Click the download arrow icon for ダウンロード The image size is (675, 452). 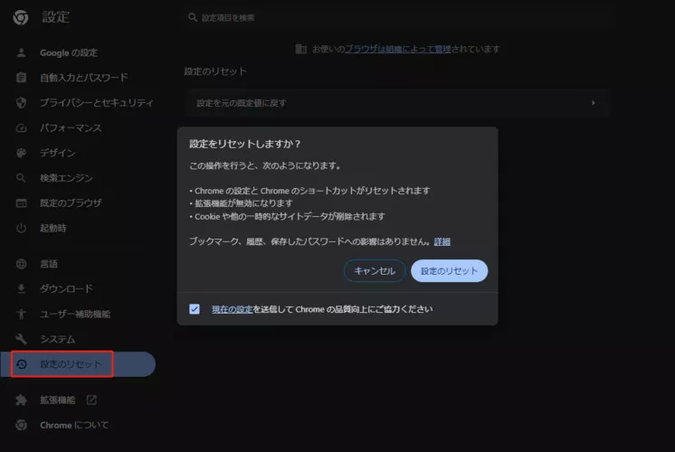21,289
